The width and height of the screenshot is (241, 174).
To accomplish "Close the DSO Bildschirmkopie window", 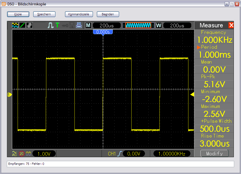I will 237,4.
